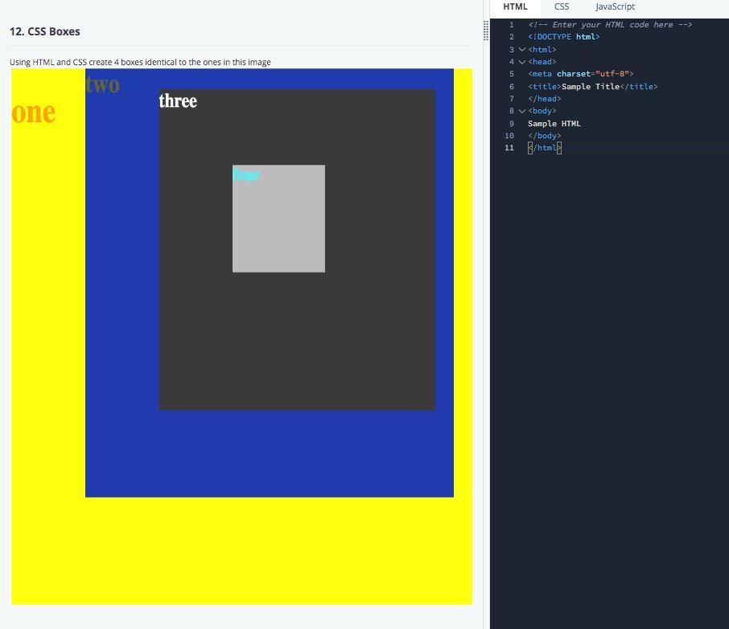The height and width of the screenshot is (629, 729).
Task: Click line number 11 in the gutter
Action: [509, 148]
